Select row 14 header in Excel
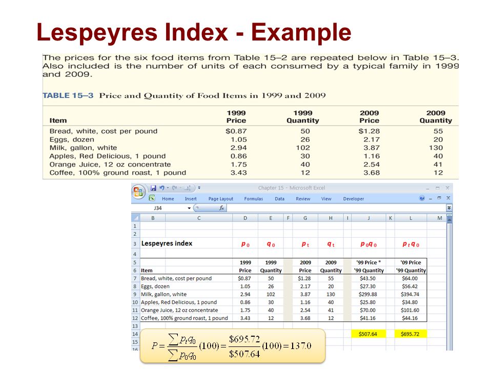This screenshot has width=492, height=369. tap(135, 334)
